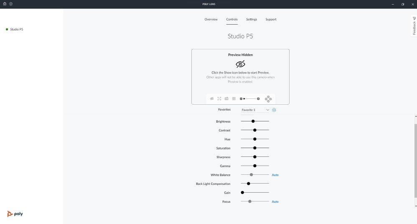Open the Feedback side button
Image resolution: width=417 pixels, height=224 pixels.
[x=414, y=26]
